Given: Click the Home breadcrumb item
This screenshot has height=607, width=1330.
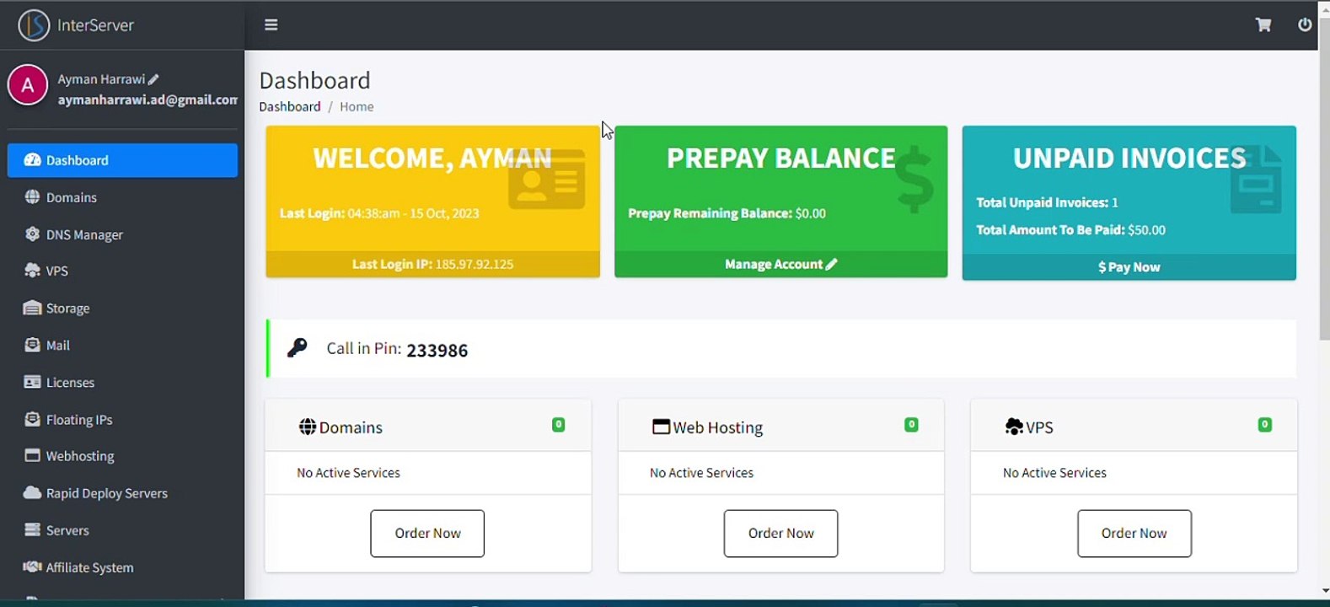Looking at the screenshot, I should tap(357, 106).
